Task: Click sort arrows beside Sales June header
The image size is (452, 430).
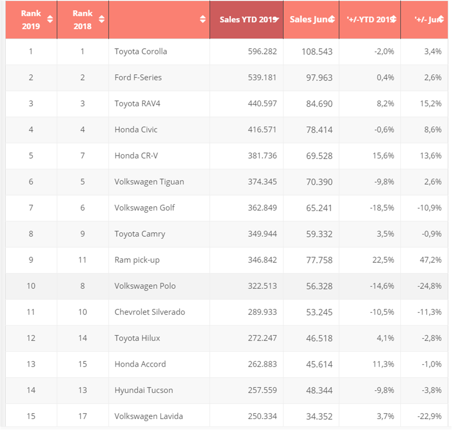Action: (x=332, y=20)
